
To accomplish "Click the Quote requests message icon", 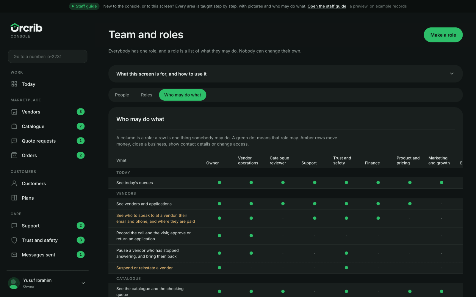I will coord(14,141).
